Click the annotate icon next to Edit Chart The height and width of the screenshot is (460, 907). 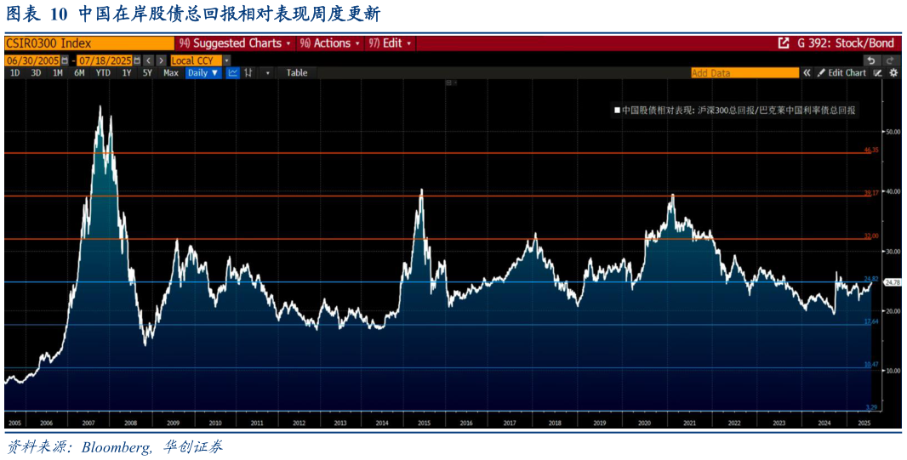(x=877, y=73)
